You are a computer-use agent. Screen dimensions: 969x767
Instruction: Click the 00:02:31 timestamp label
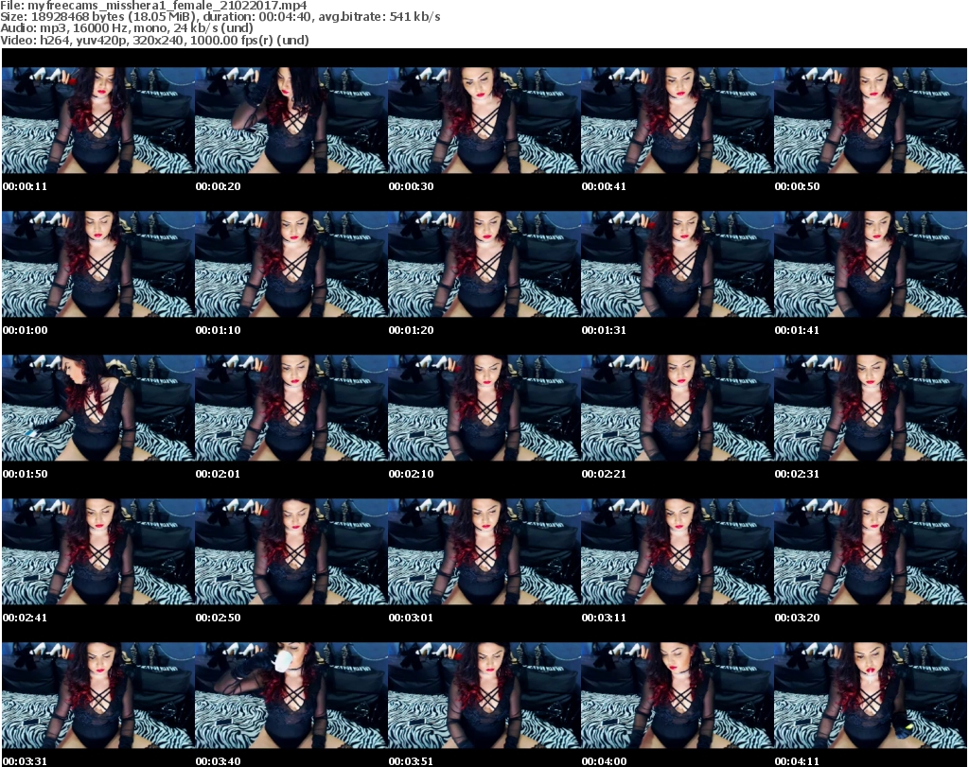tap(797, 474)
